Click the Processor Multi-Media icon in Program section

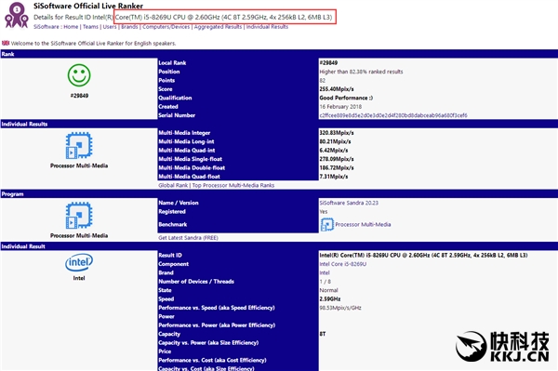pyautogui.click(x=79, y=216)
